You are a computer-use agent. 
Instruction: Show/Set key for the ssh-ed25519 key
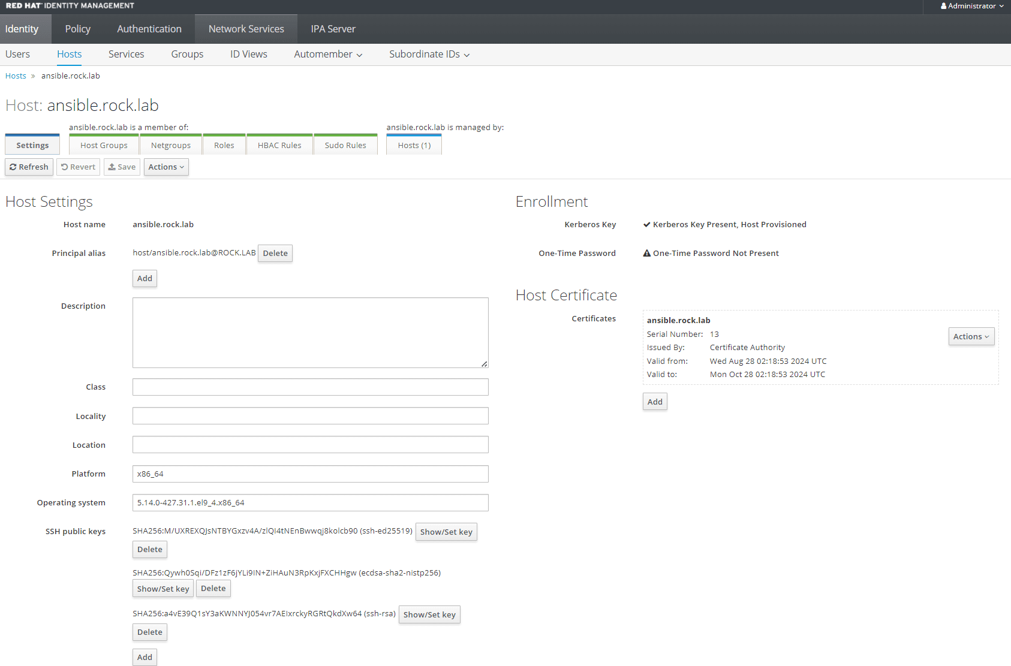[x=446, y=532]
